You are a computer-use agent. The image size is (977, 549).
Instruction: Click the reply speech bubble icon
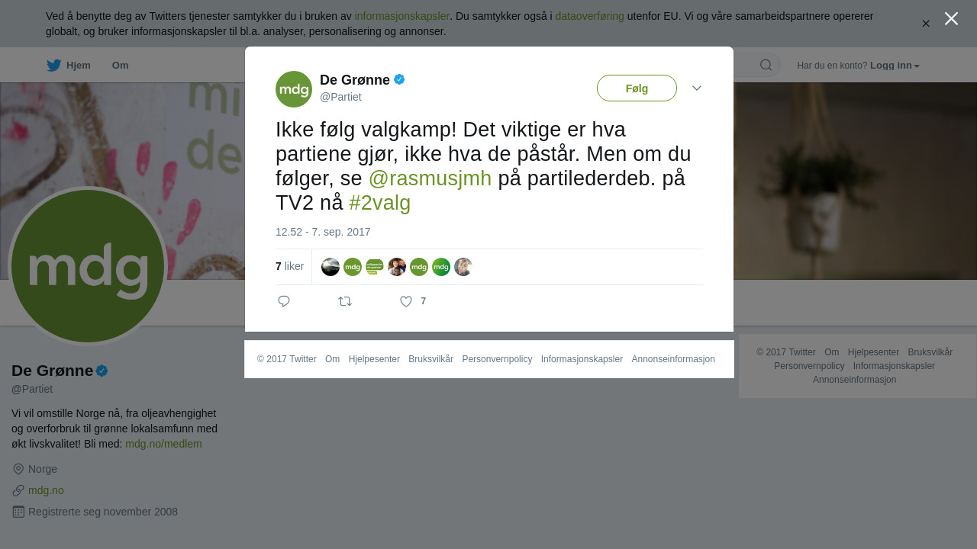[x=284, y=301]
